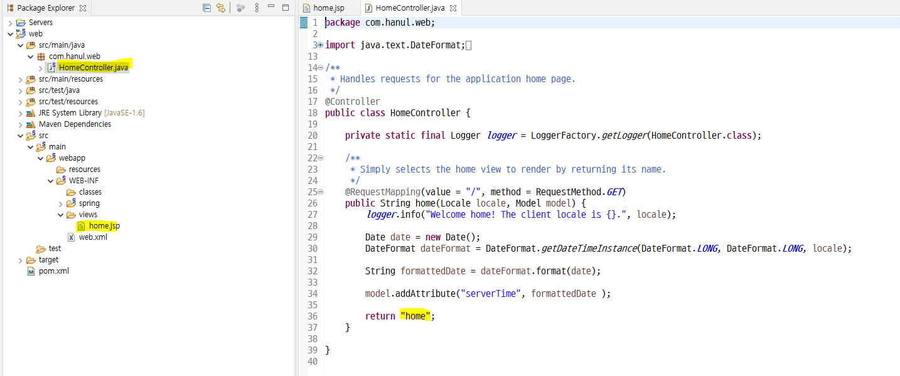Viewport: 900px width, 376px height.
Task: Click the resources folder icon under webapp
Action: click(61, 169)
